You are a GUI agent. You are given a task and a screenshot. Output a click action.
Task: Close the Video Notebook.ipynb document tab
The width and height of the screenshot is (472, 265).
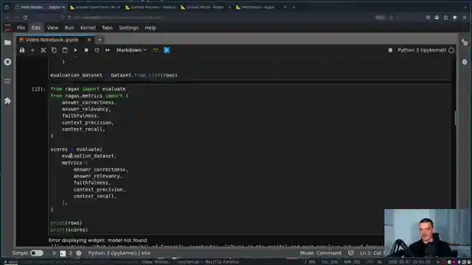[x=89, y=40]
